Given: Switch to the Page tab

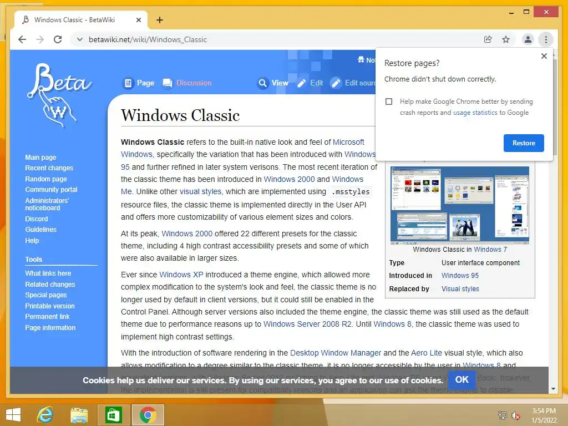Looking at the screenshot, I should click(139, 83).
